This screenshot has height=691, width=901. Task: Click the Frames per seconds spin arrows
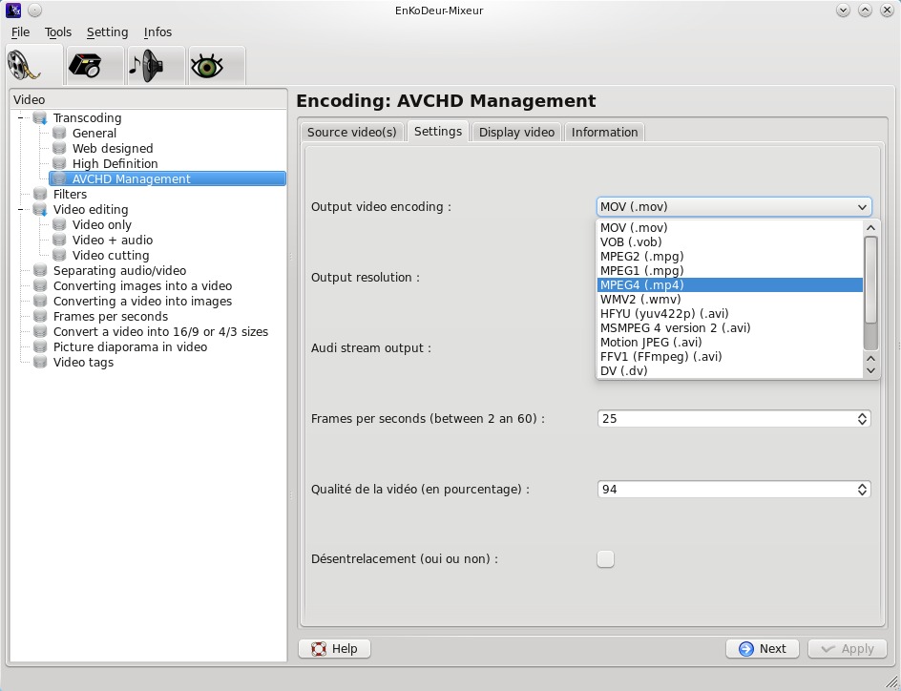pos(863,419)
